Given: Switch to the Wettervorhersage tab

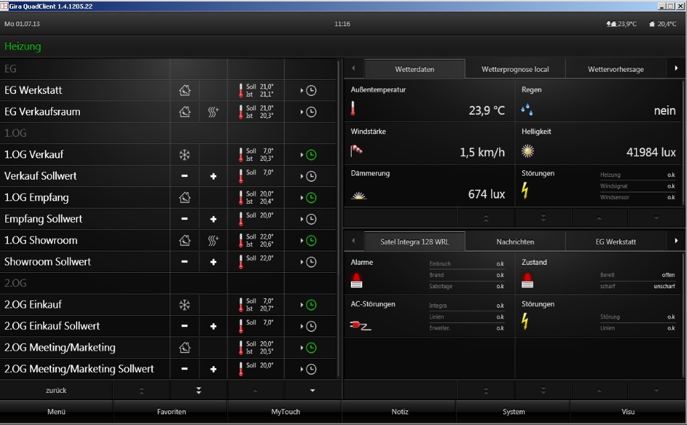Looking at the screenshot, I should coord(615,69).
